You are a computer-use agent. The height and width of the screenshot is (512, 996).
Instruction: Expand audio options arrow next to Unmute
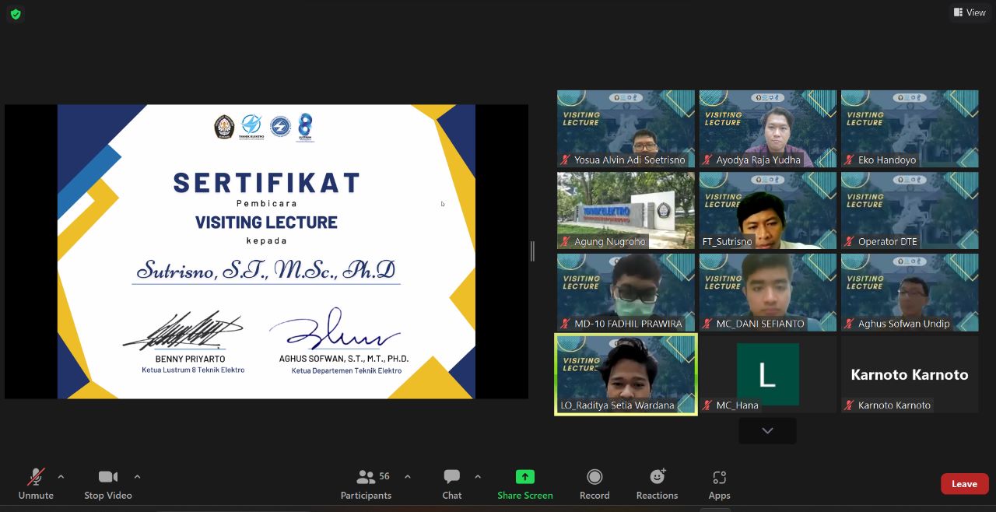pos(61,476)
